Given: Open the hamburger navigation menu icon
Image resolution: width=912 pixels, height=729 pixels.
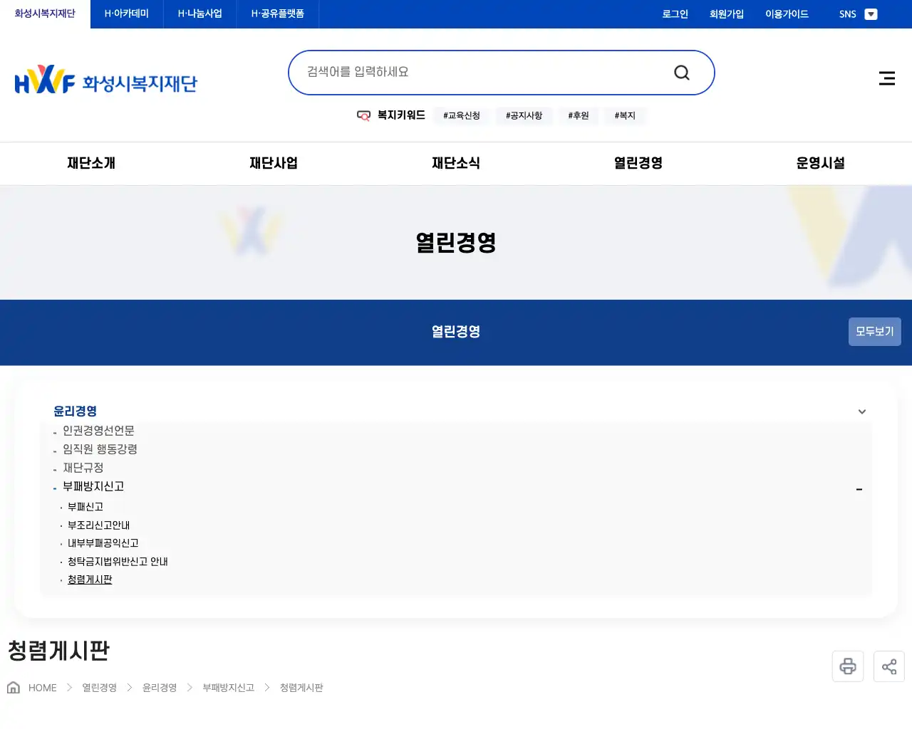Looking at the screenshot, I should tap(886, 78).
